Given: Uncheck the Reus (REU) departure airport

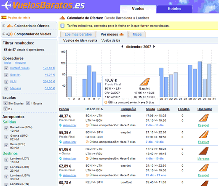Looking at the screenshot, I should click(6, 145).
